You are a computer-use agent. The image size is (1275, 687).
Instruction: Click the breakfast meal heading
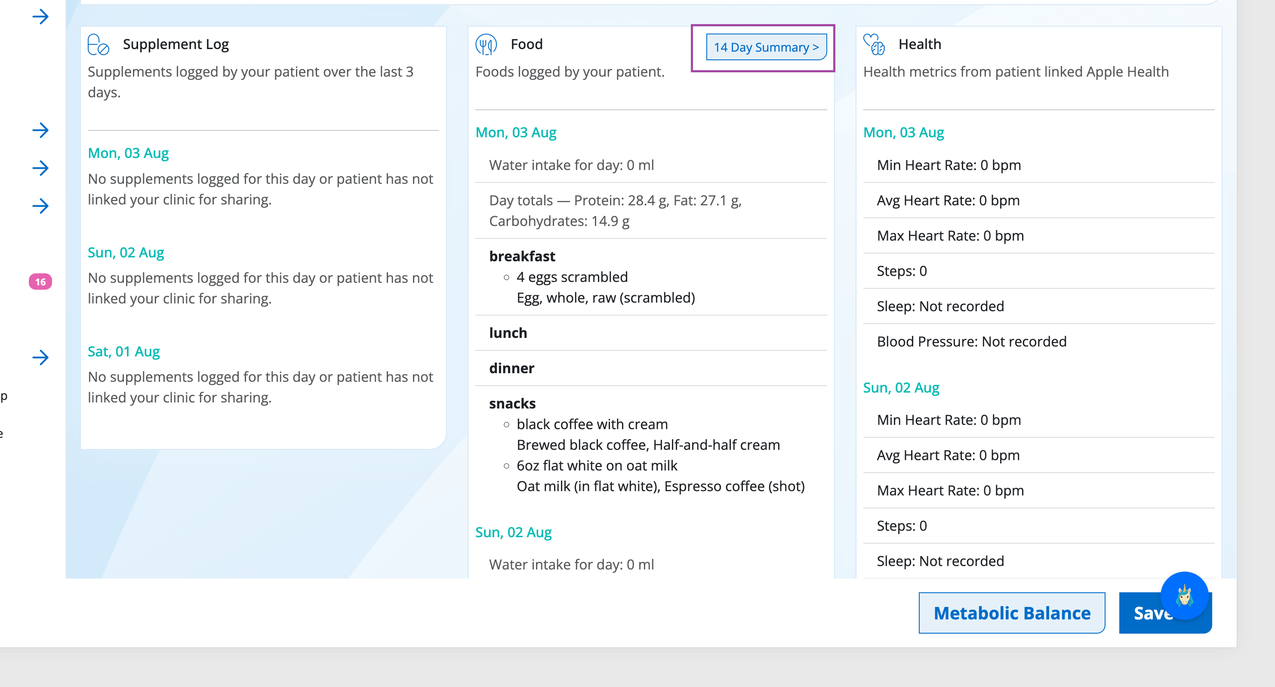[522, 256]
